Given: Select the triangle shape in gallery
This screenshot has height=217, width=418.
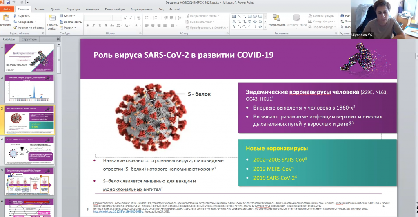Looking at the screenshot, I should click(x=234, y=22).
